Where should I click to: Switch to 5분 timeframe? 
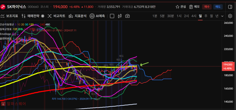(x=162, y=16)
